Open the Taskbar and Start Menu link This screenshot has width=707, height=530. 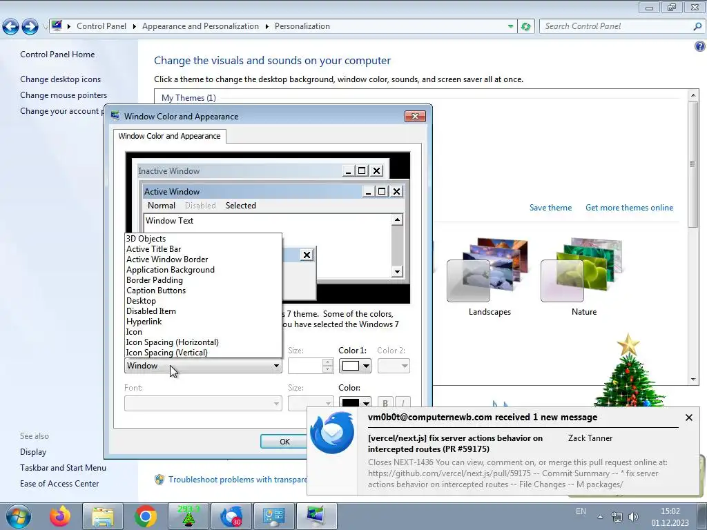point(63,468)
